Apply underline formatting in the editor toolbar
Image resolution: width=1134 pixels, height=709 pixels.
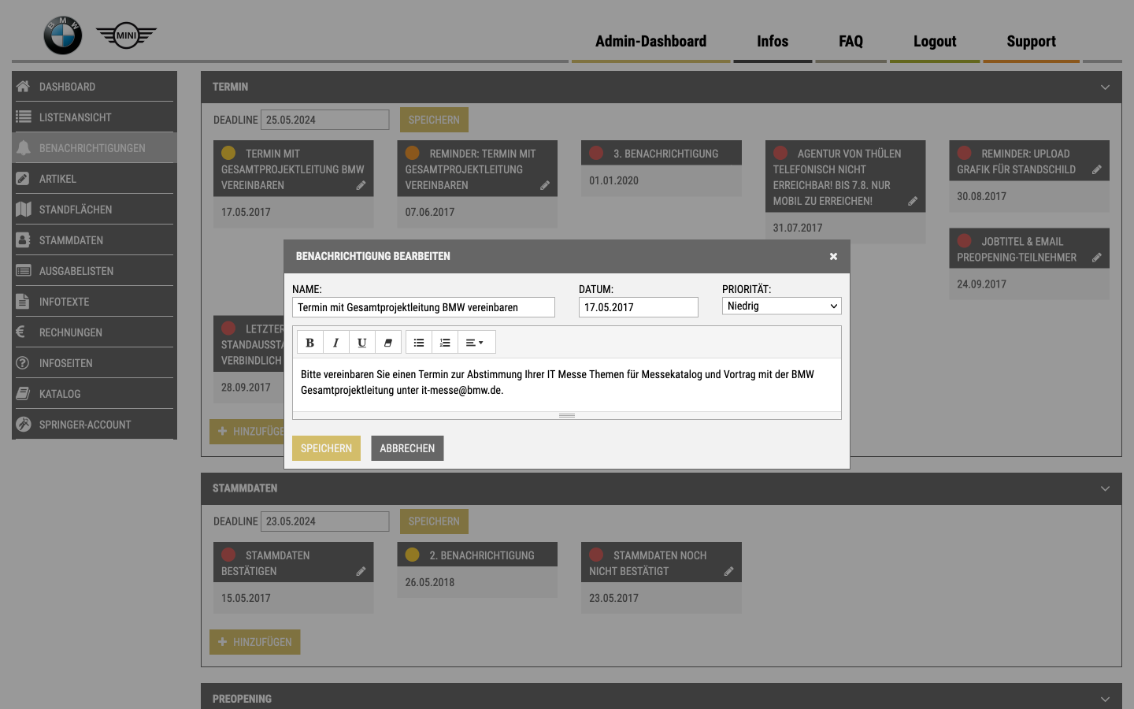coord(361,342)
